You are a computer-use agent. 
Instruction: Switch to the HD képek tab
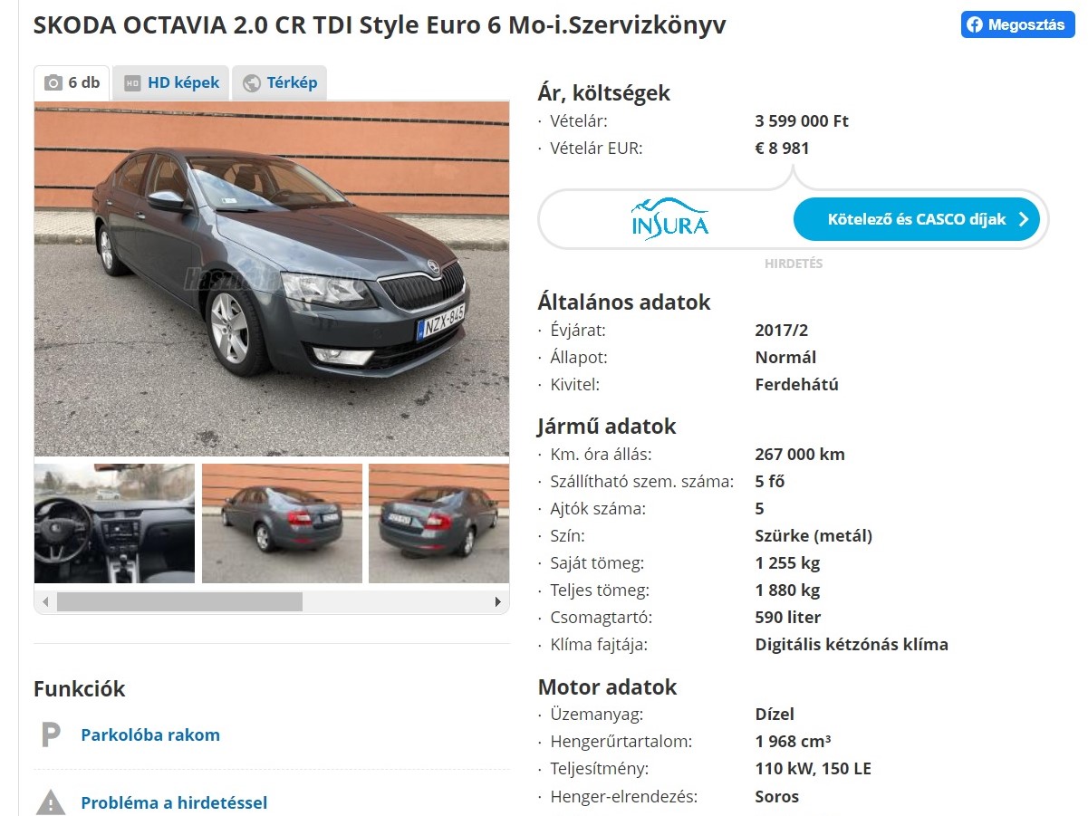(x=171, y=82)
